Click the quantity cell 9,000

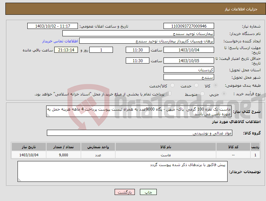point(63,155)
